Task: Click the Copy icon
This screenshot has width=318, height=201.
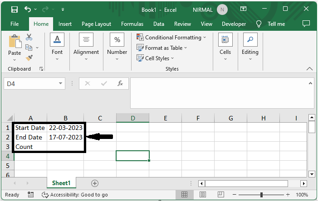Action: pos(29,48)
